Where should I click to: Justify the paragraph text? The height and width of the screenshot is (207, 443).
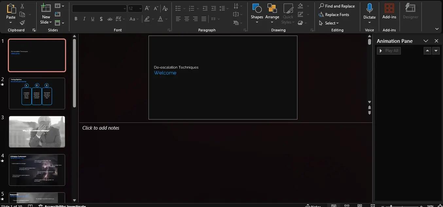pyautogui.click(x=204, y=19)
